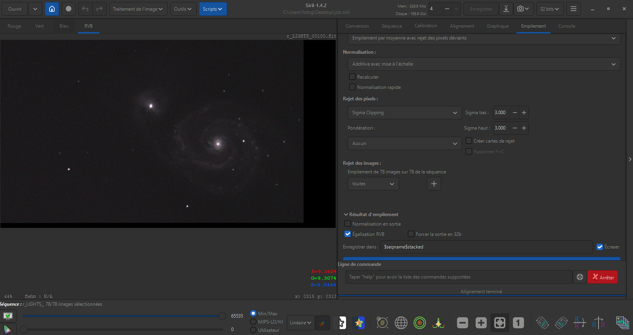This screenshot has width=633, height=335.
Task: Click the home directory icon
Action: click(52, 9)
